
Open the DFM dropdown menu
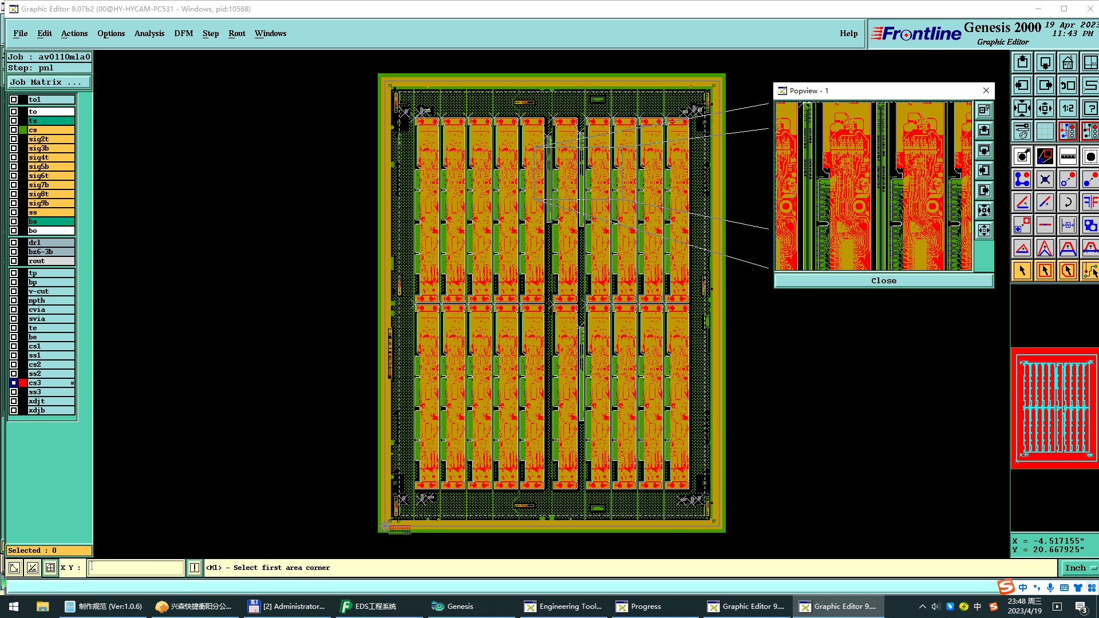click(x=183, y=33)
